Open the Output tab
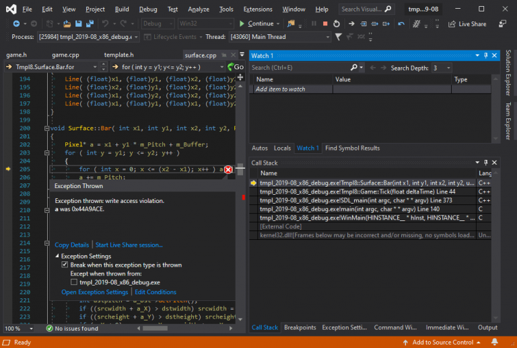Image resolution: width=517 pixels, height=348 pixels. click(x=487, y=328)
